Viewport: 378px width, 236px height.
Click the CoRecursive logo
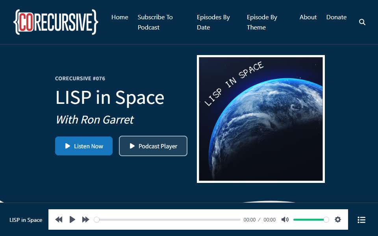pyautogui.click(x=56, y=22)
